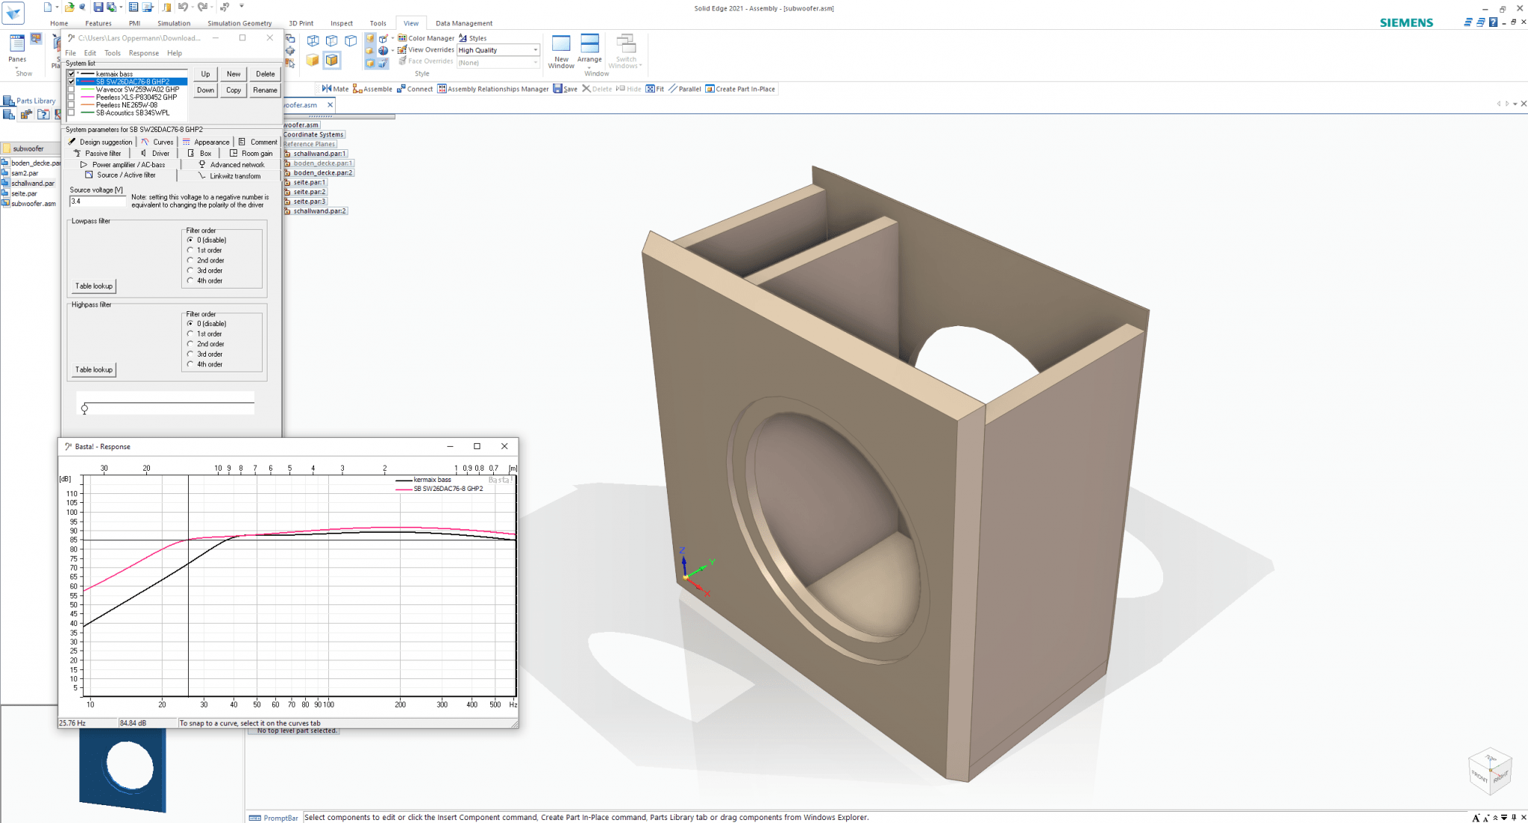This screenshot has width=1528, height=823.
Task: Click the Solid Edge help question icon
Action: point(1493,22)
